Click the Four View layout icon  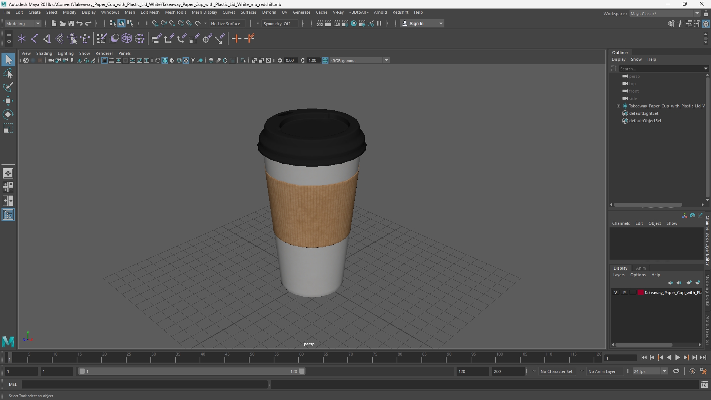tap(8, 187)
